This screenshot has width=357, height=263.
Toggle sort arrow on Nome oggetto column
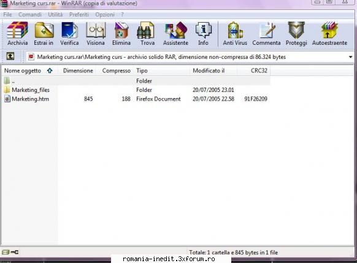click(50, 71)
